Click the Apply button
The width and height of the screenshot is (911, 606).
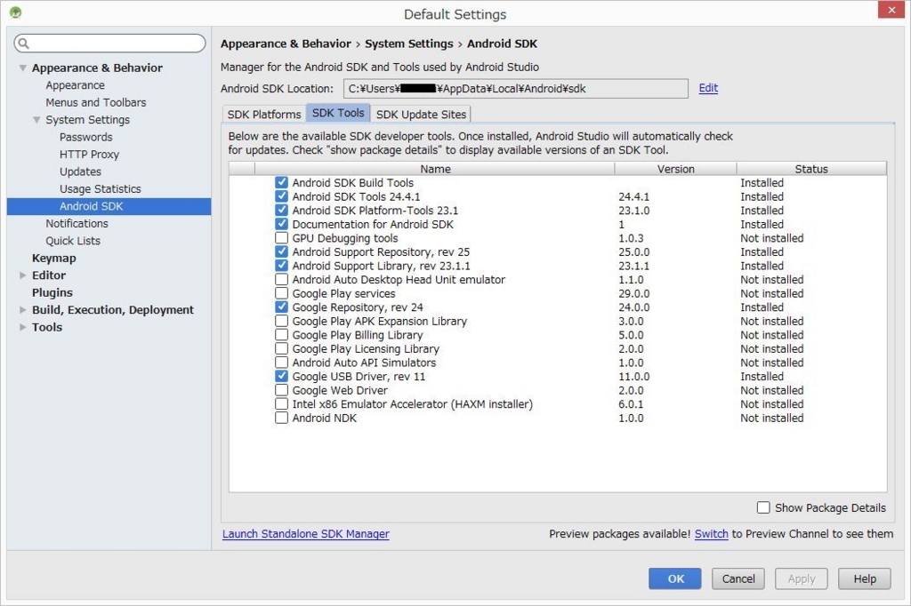click(x=802, y=578)
